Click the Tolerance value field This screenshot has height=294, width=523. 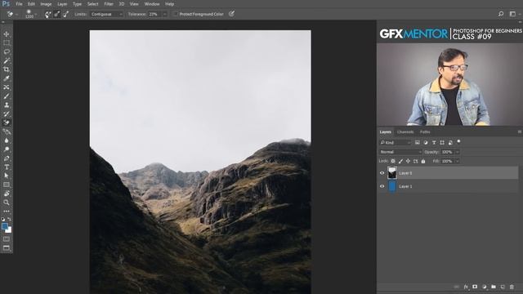(154, 14)
